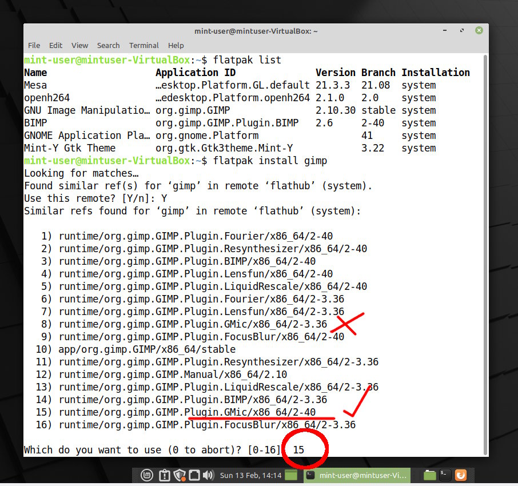Click version value 2.10.30
The width and height of the screenshot is (518, 486).
click(x=335, y=110)
